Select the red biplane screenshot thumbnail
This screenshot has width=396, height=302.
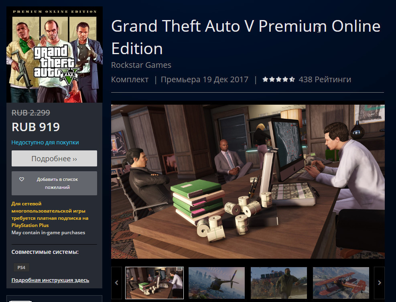click(x=341, y=283)
